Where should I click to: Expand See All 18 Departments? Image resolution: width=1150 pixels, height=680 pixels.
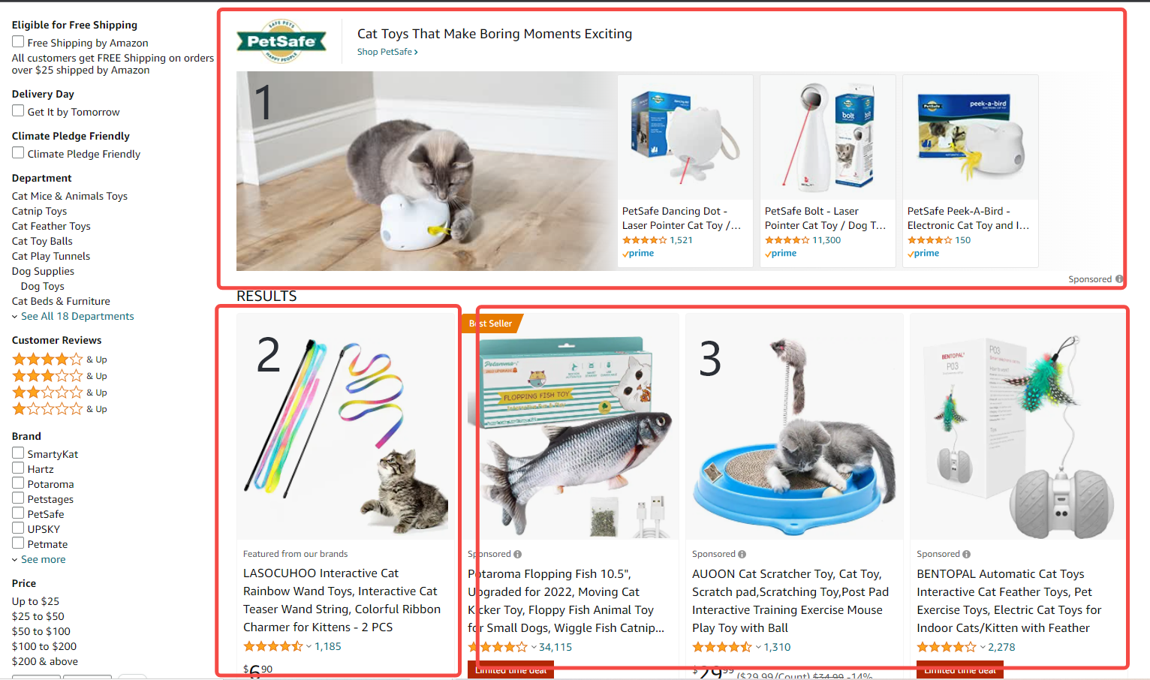click(73, 317)
